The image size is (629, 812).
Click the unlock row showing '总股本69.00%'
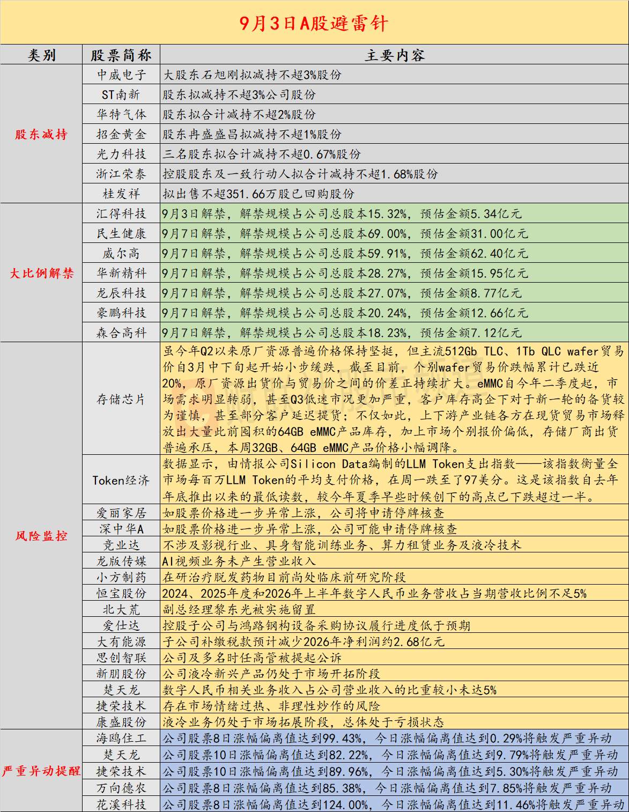[394, 234]
